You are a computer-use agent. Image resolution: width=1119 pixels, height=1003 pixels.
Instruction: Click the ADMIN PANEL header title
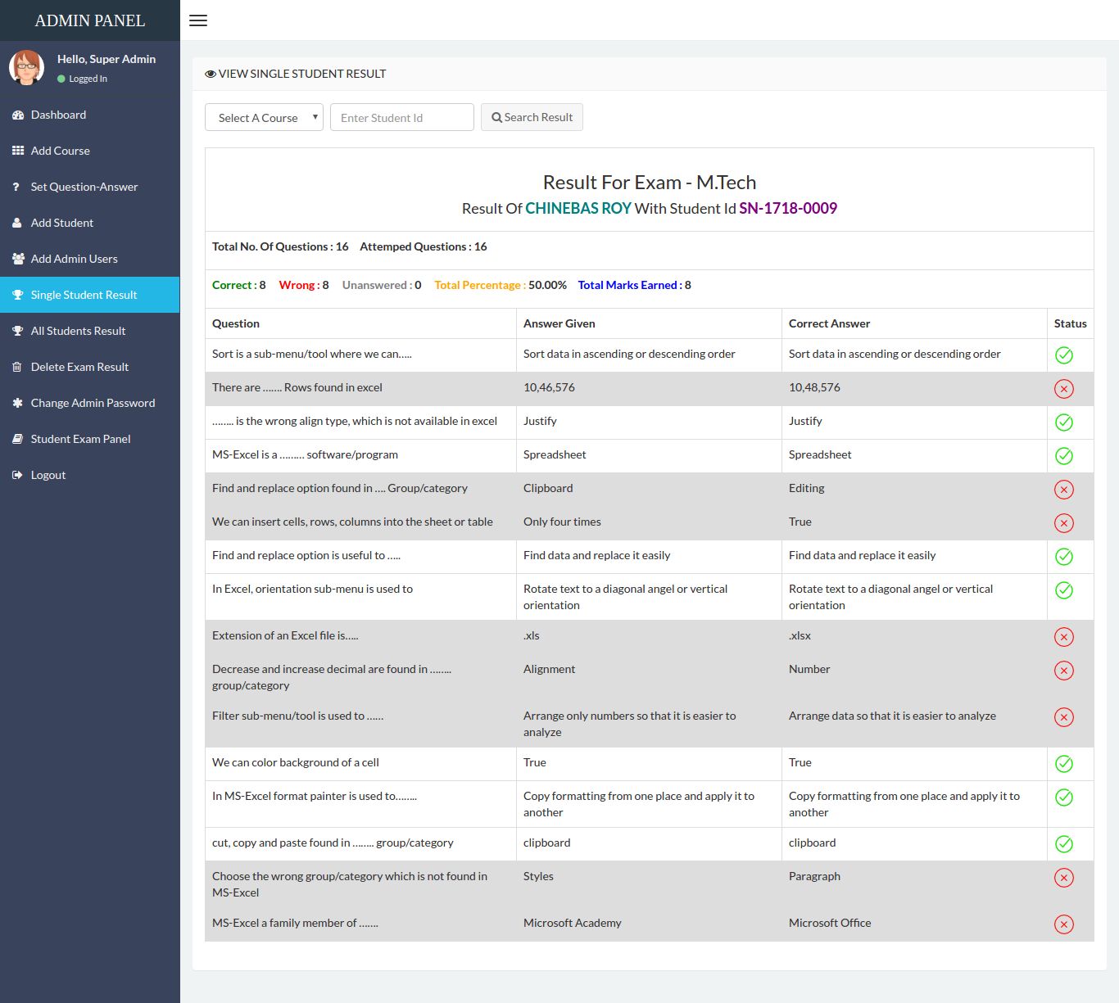coord(90,20)
